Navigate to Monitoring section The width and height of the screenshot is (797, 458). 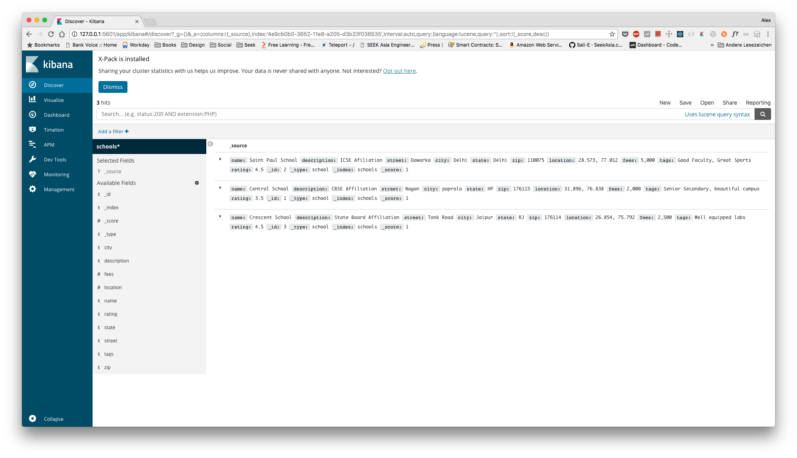coord(56,174)
